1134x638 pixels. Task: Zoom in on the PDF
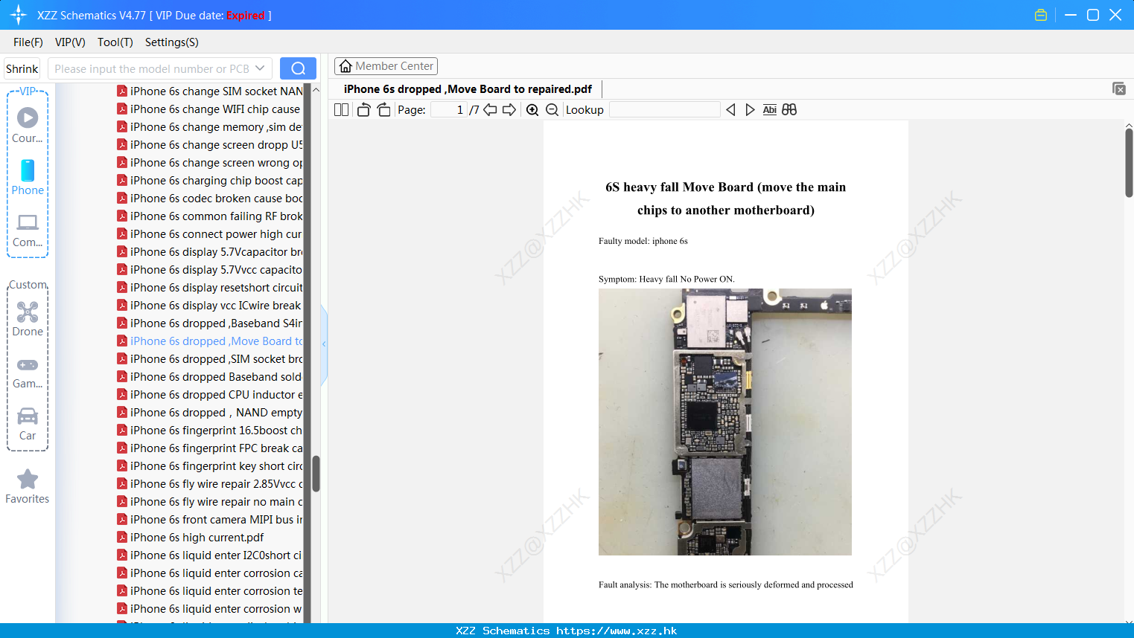click(x=532, y=109)
